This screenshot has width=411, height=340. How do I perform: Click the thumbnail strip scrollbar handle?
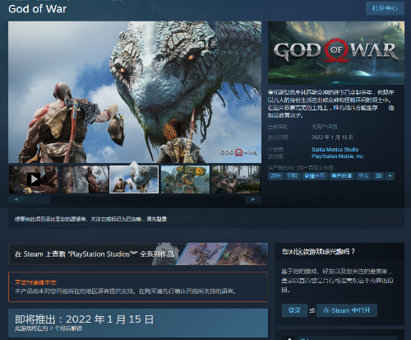tap(38, 199)
